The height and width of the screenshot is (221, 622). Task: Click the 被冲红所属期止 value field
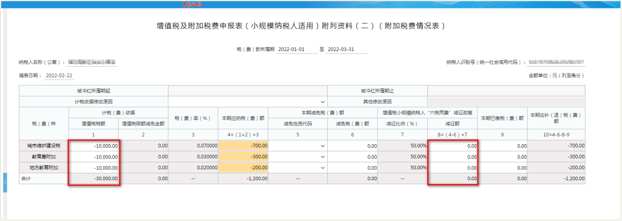click(x=506, y=91)
